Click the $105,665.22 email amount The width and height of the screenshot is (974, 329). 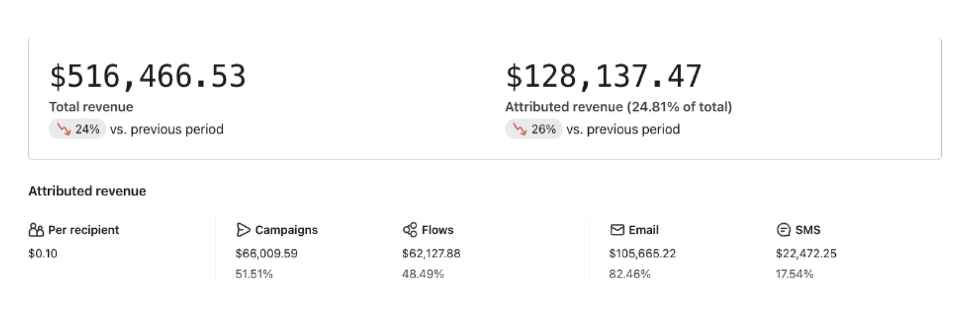coord(642,254)
